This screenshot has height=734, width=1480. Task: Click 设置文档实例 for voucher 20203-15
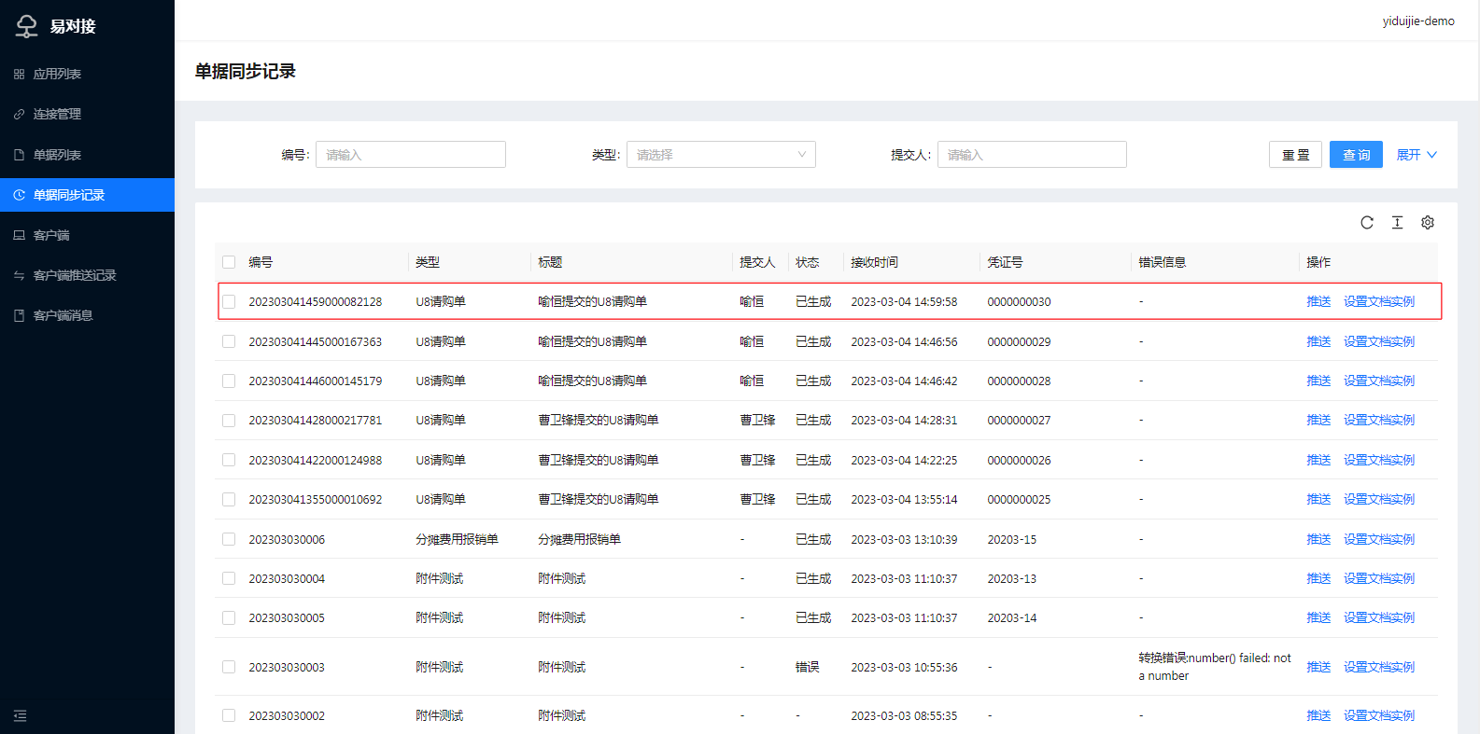[x=1379, y=539]
